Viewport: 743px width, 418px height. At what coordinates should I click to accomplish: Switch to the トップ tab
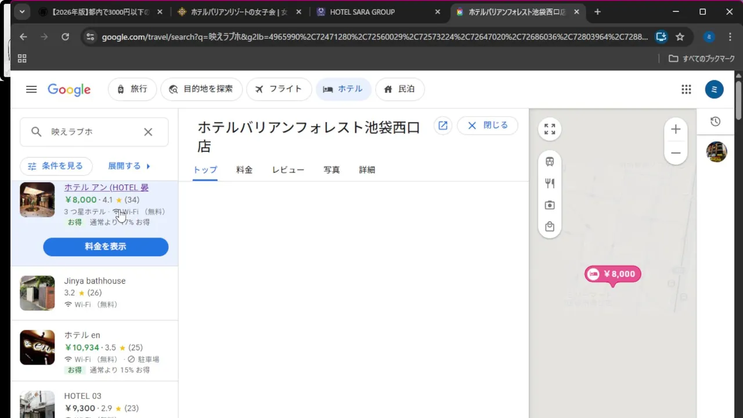coord(205,170)
